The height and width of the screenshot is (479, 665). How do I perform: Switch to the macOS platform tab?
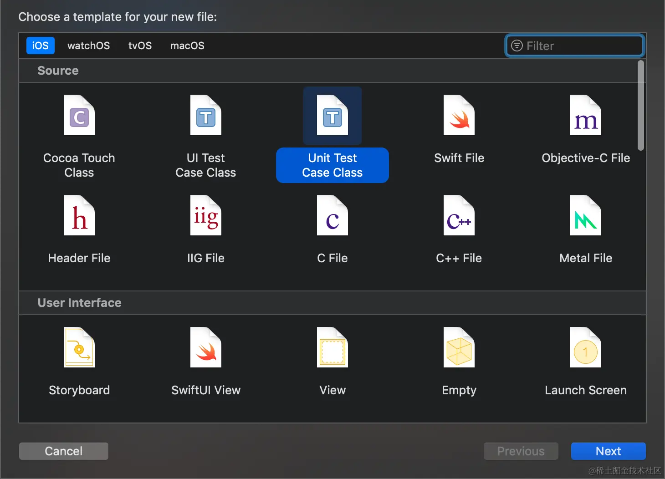(187, 46)
